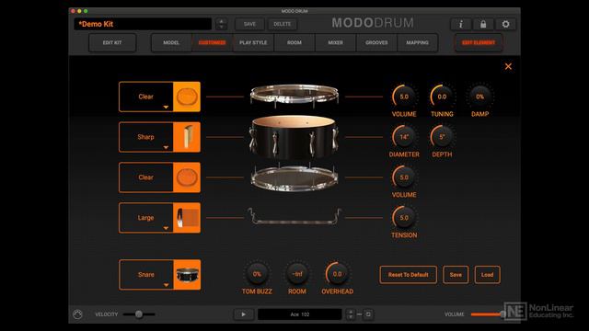
Task: Click the Ace 102 groove name field
Action: 300,314
